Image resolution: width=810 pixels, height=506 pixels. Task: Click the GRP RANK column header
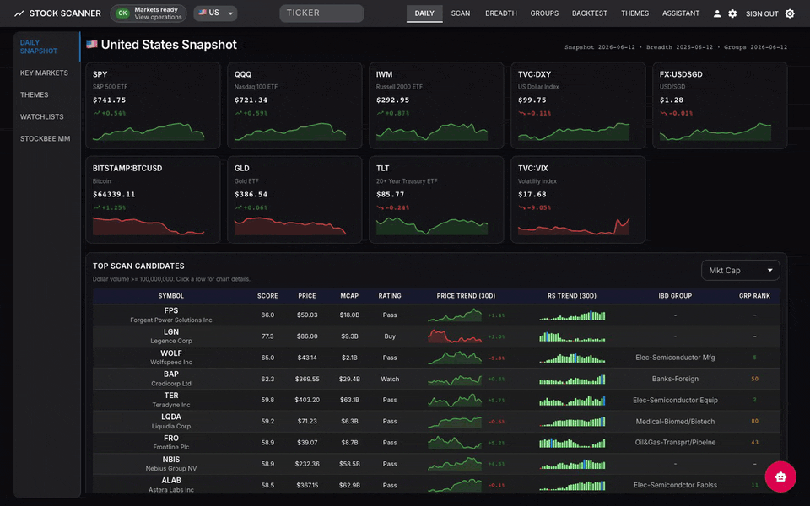pos(754,296)
